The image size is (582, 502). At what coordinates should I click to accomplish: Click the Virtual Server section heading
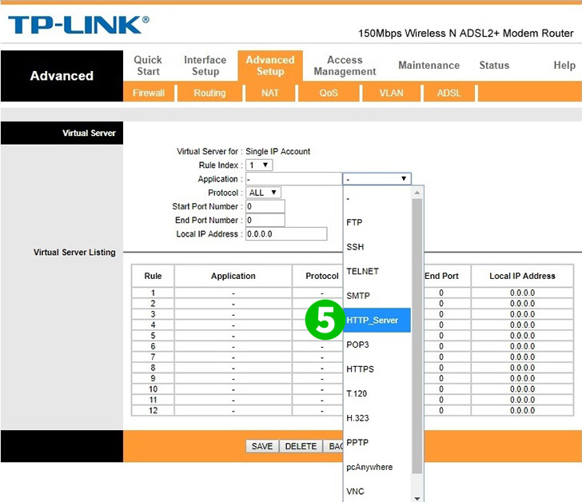point(89,133)
